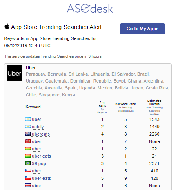Click the Apple logo icon beside the alert title
The height and width of the screenshot is (190, 176).
7,26
